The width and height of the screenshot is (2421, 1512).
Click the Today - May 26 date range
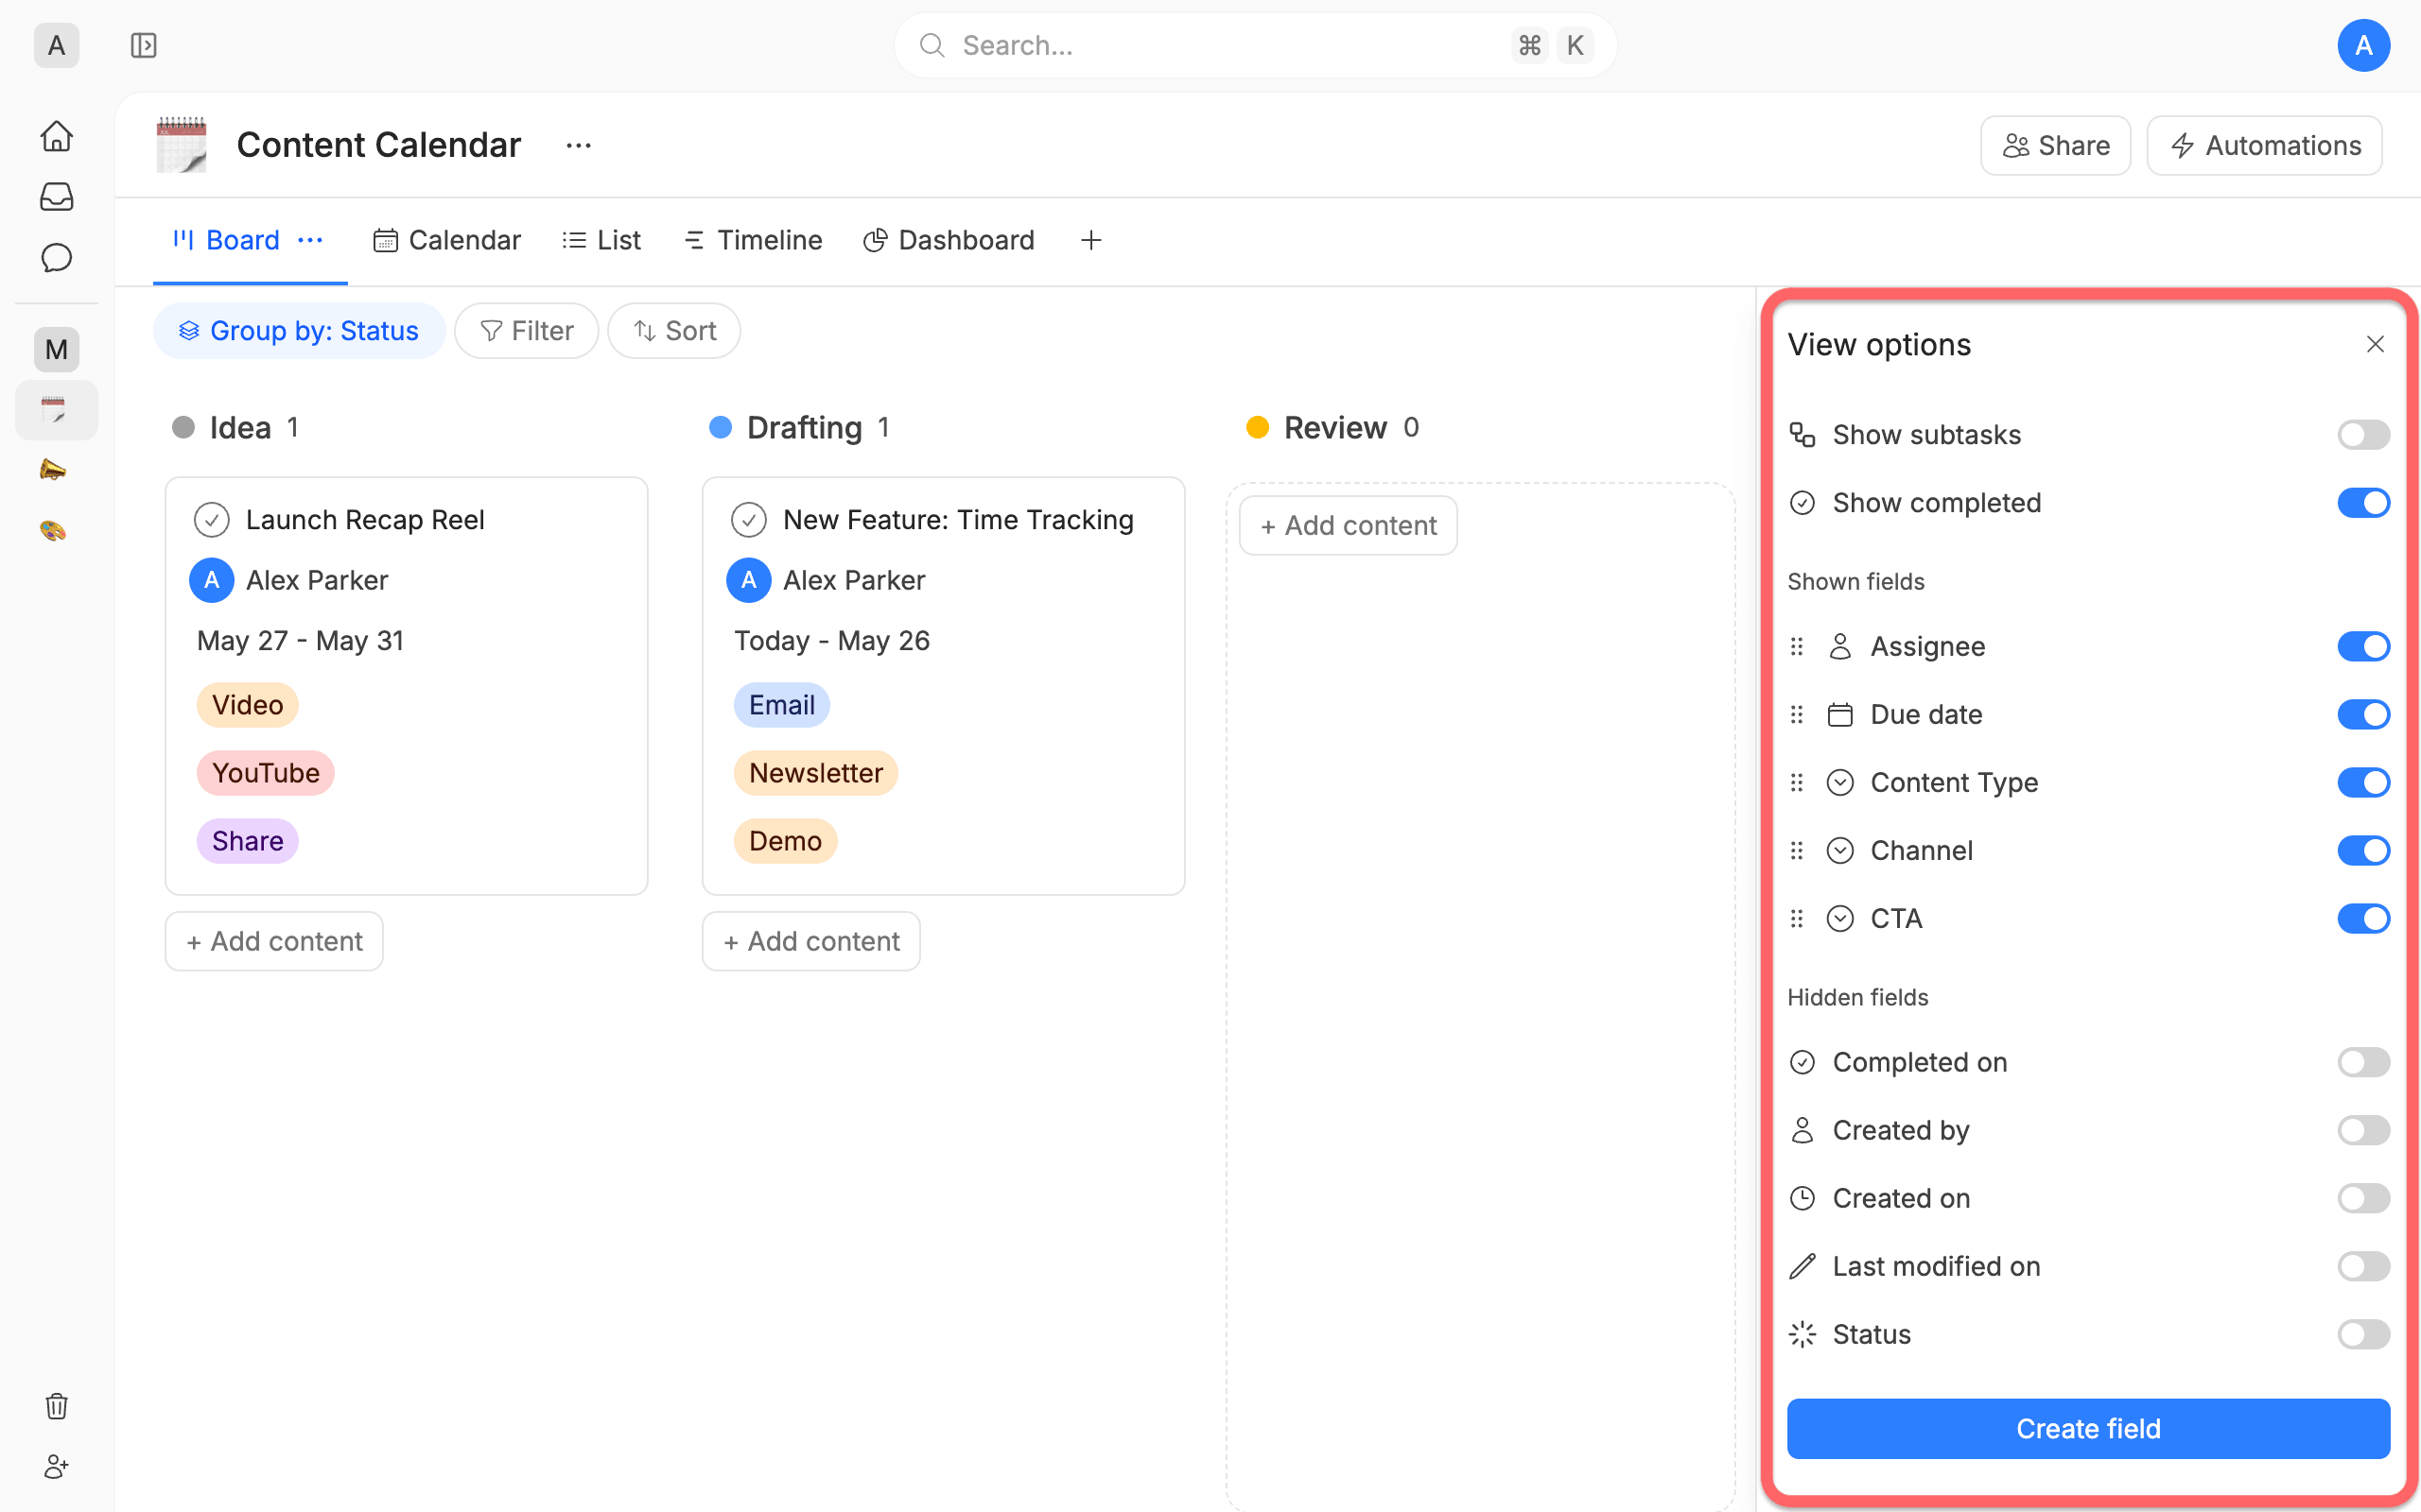pyautogui.click(x=831, y=641)
